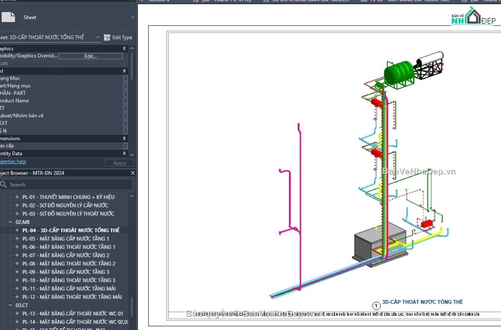The image size is (501, 330).
Task: Click the Properties panel vertical scrollbar thumb
Action: (132, 66)
